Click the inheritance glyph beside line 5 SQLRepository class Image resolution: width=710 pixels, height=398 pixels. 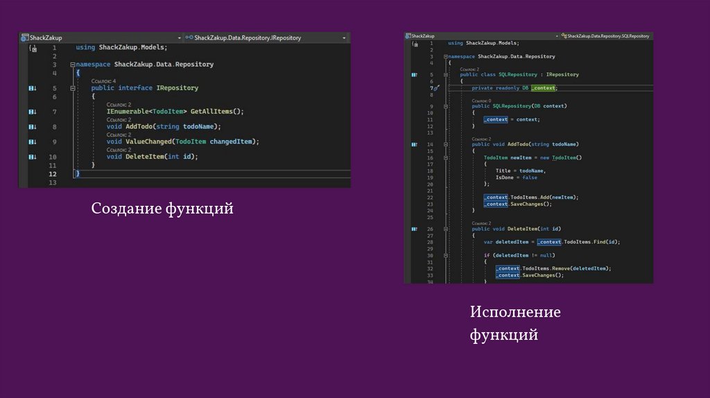[x=415, y=75]
